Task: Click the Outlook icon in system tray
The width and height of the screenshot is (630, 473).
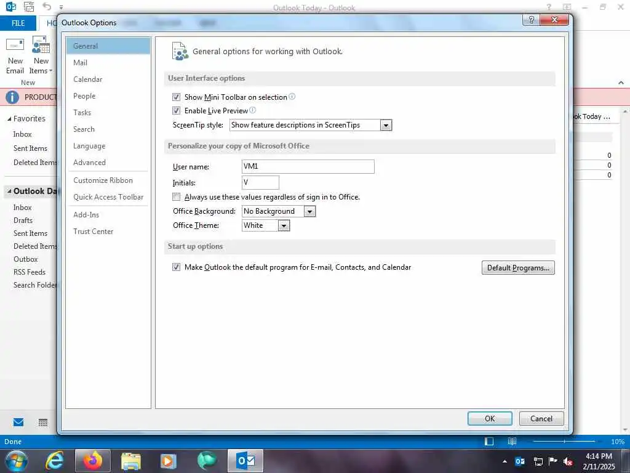Action: tap(519, 461)
